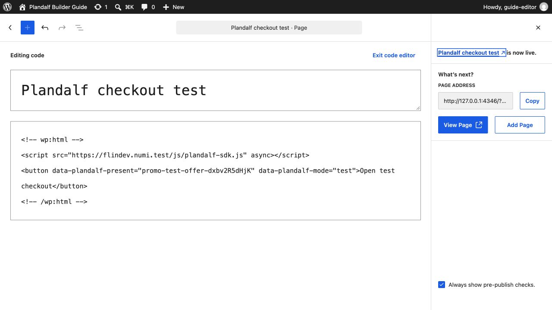
Task: Open the New content menu
Action: [x=173, y=7]
